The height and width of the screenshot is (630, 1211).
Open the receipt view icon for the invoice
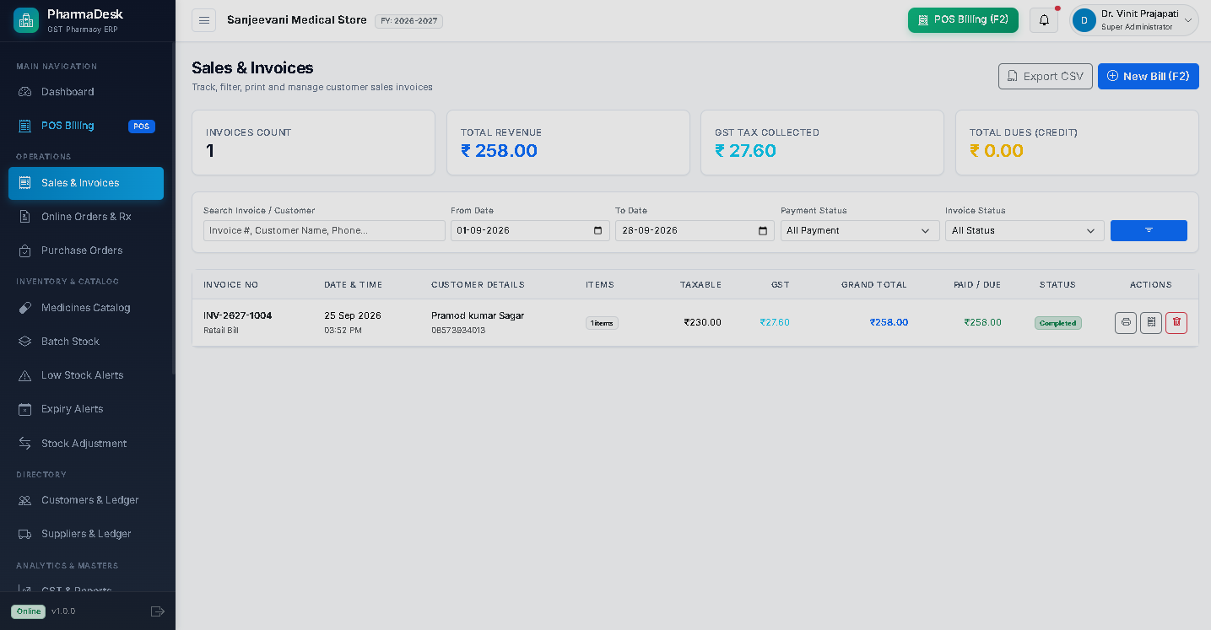click(x=1150, y=322)
